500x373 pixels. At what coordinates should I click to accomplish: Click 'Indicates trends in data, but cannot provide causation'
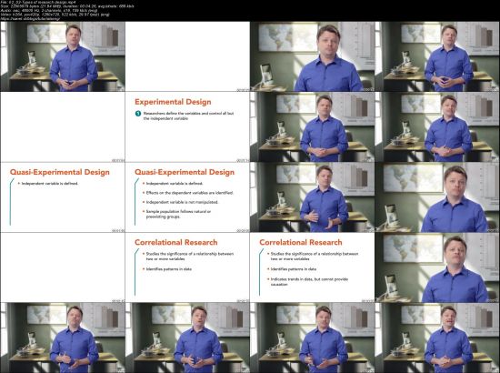coord(309,282)
